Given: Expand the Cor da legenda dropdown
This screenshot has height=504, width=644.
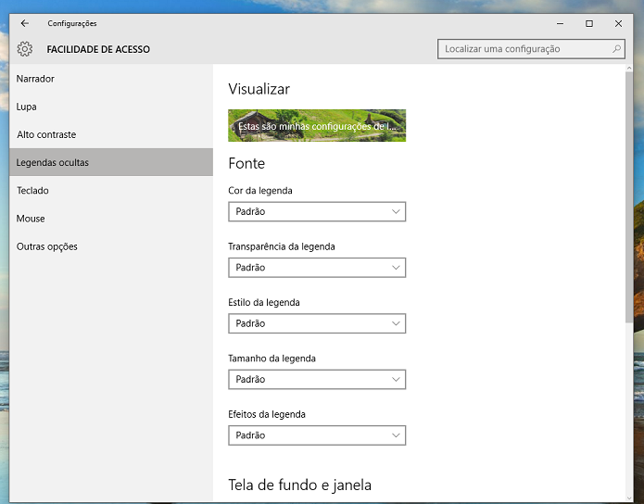Looking at the screenshot, I should [x=317, y=211].
